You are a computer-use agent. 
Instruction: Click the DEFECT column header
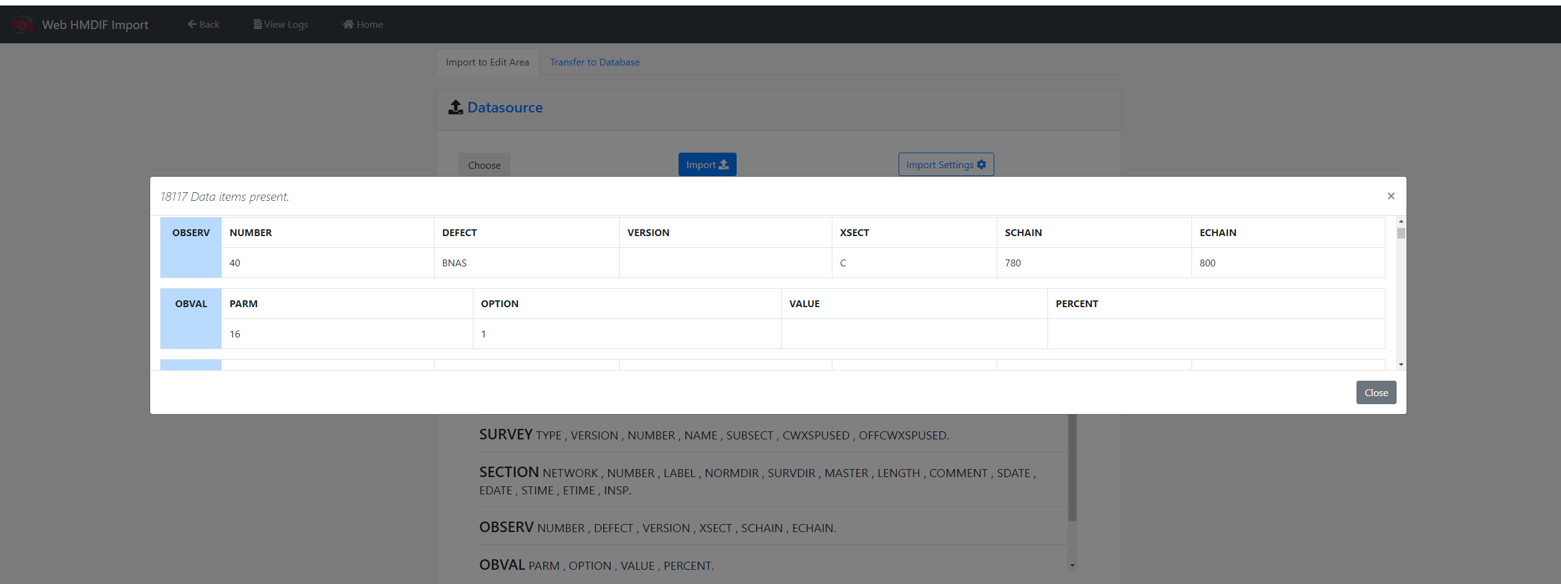pos(527,232)
